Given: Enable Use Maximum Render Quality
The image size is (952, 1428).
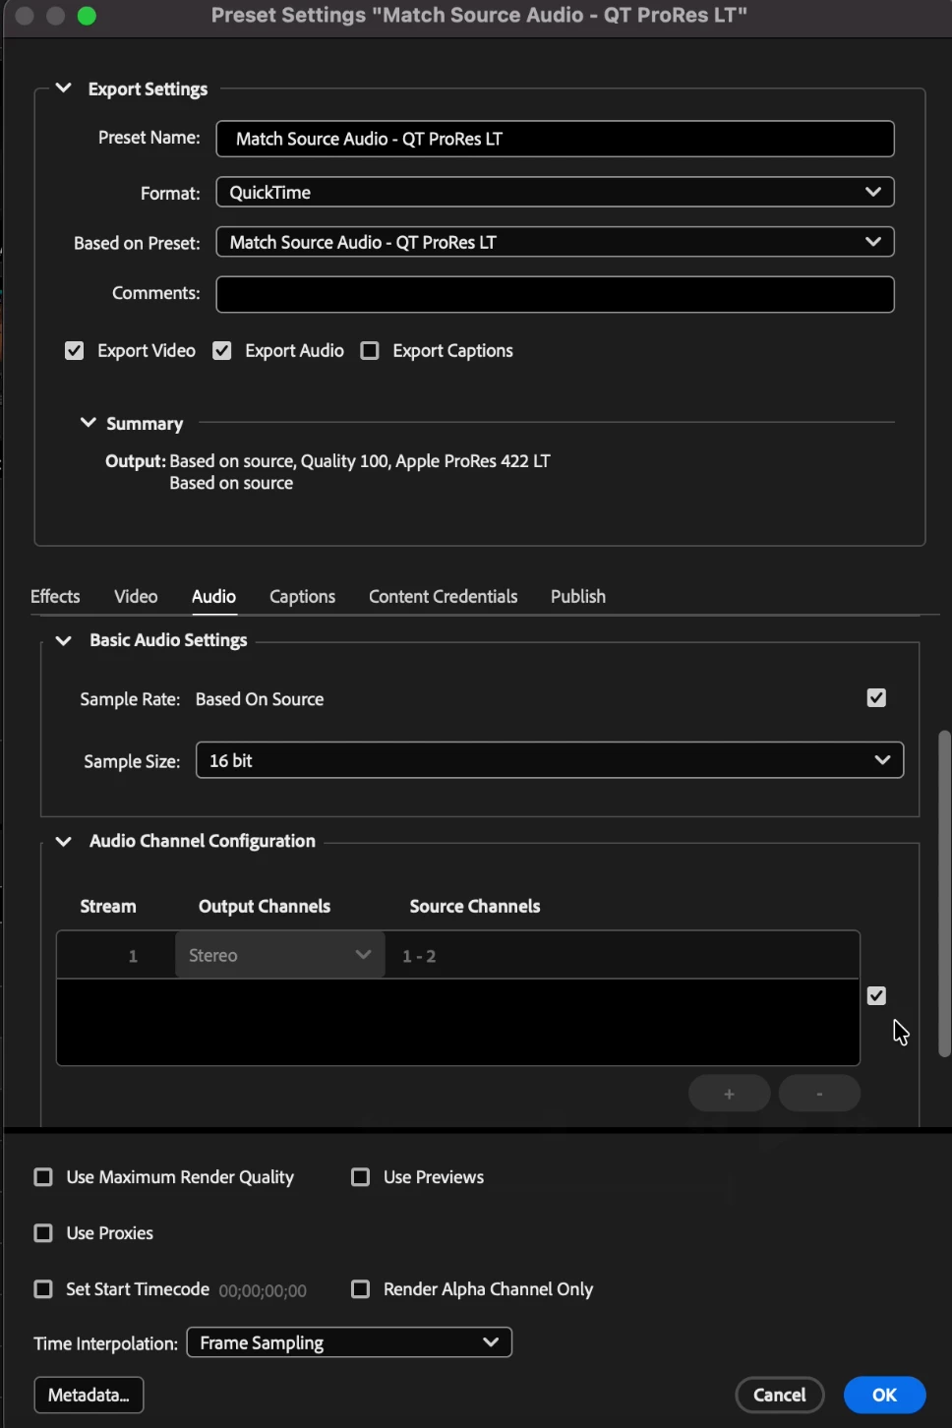Looking at the screenshot, I should (x=43, y=1177).
